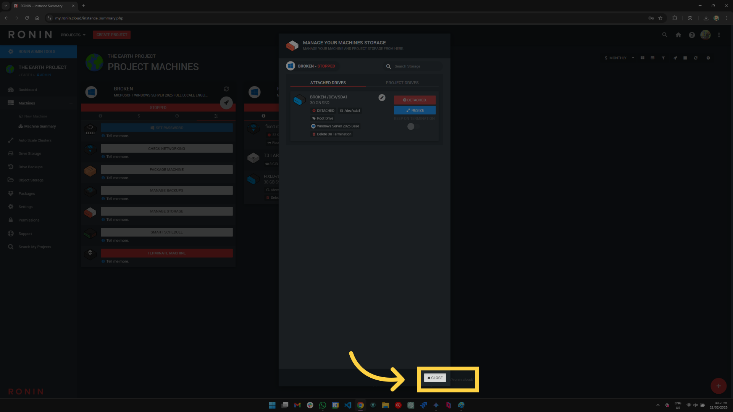Click the Close button in storage dialog

tap(435, 378)
